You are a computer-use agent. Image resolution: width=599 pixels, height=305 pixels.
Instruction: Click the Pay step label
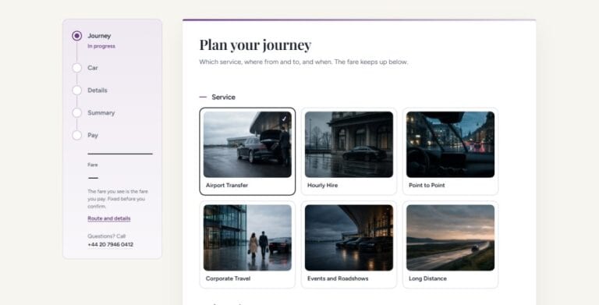[93, 135]
